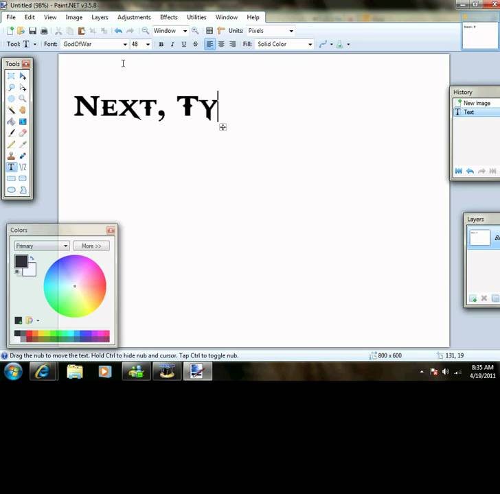The width and height of the screenshot is (500, 494).
Task: Select the Rectangle Select tool
Action: coord(11,75)
